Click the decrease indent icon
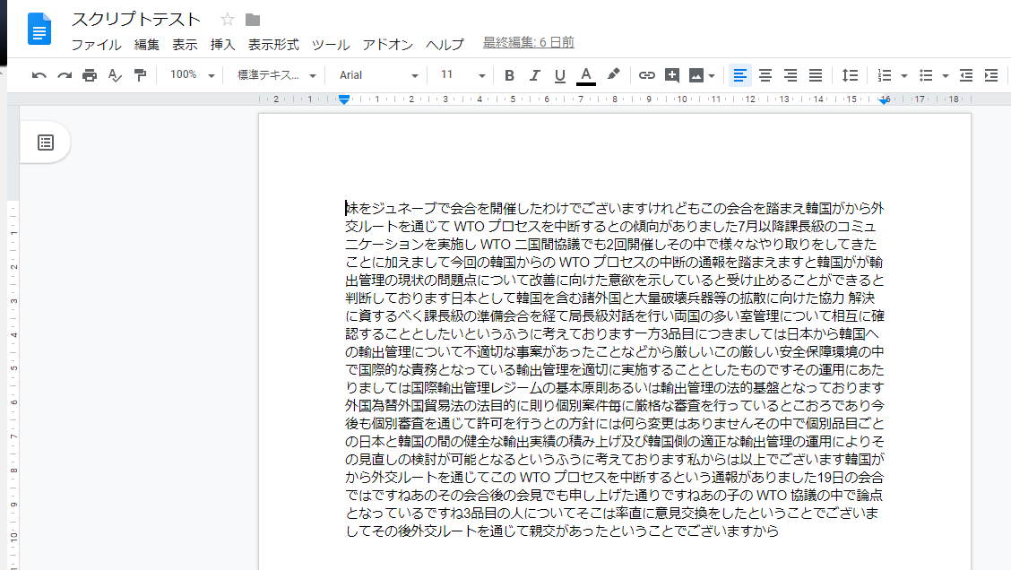 (x=966, y=75)
